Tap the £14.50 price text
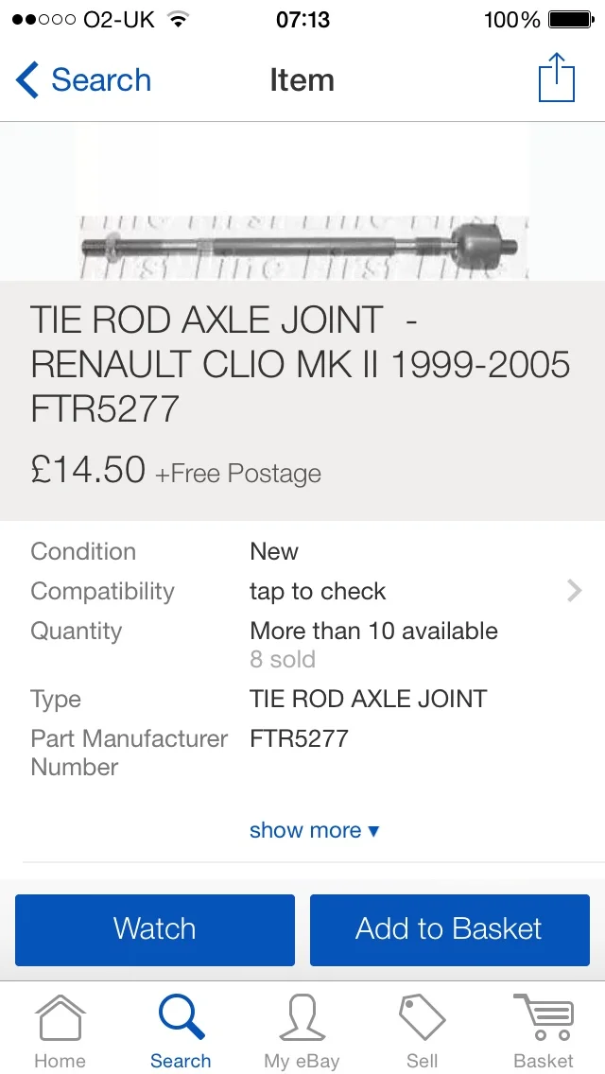The height and width of the screenshot is (1074, 605). click(x=88, y=470)
